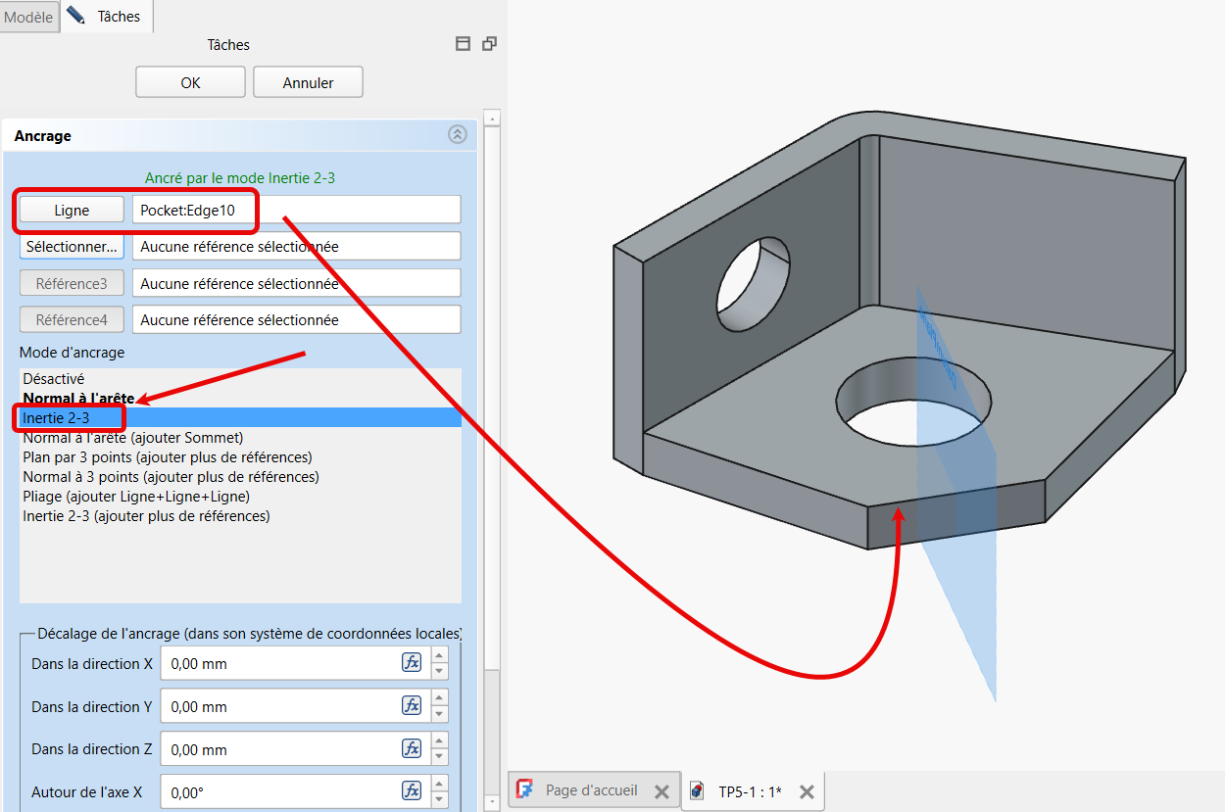Screen dimensions: 1225x812
Task: Click the Annuler button
Action: (308, 83)
